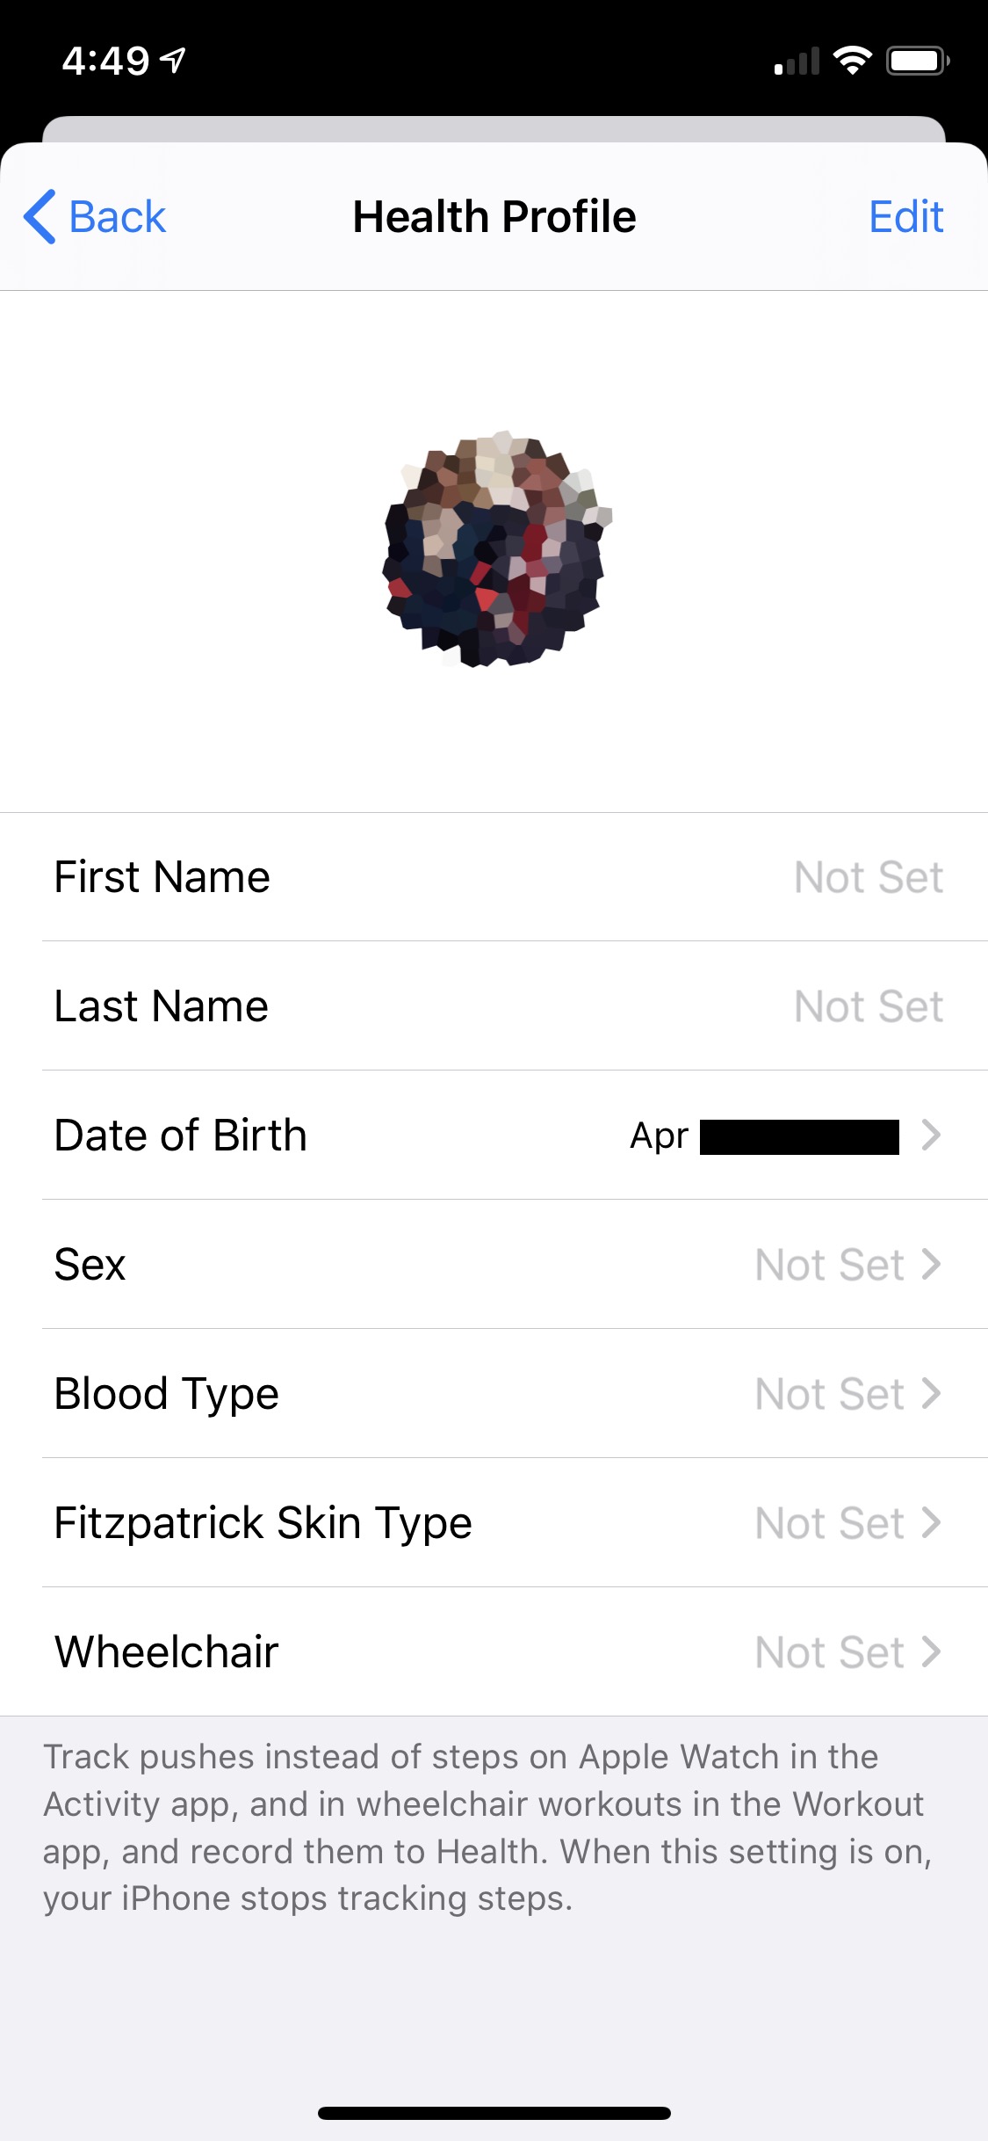Screen dimensions: 988x2141
Task: Tap the Wi-Fi status icon
Action: 852,61
